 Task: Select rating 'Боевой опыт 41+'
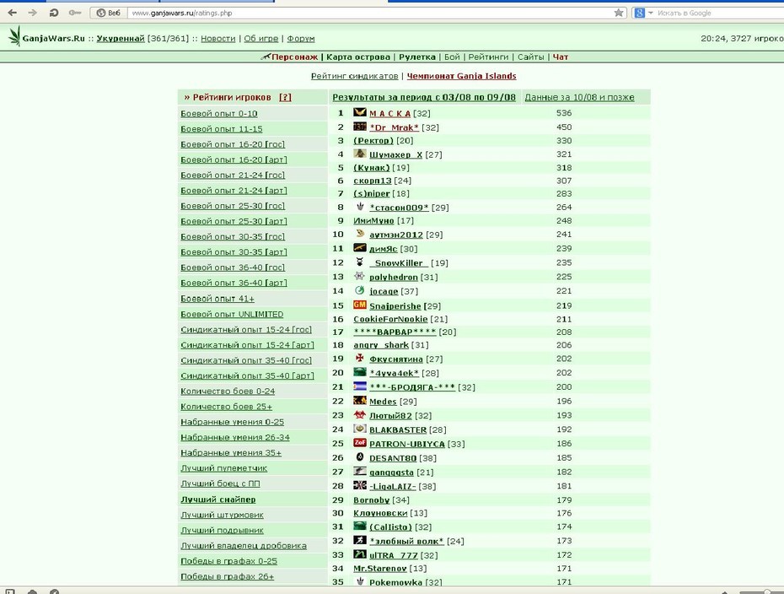(x=217, y=299)
